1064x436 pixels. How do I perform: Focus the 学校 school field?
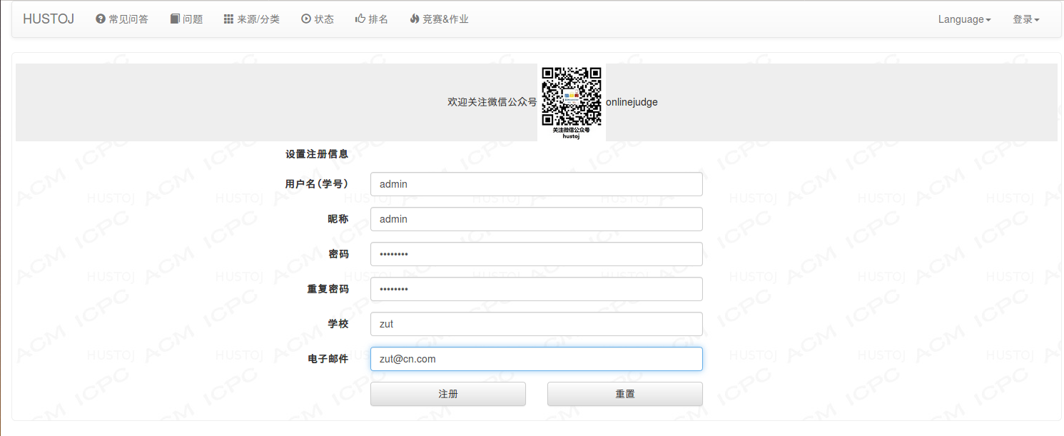(x=537, y=324)
